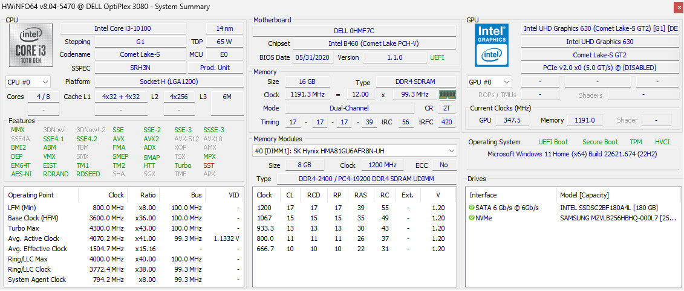This screenshot has width=684, height=291.
Task: Click the Intel B460 chipset field
Action: coord(374,44)
